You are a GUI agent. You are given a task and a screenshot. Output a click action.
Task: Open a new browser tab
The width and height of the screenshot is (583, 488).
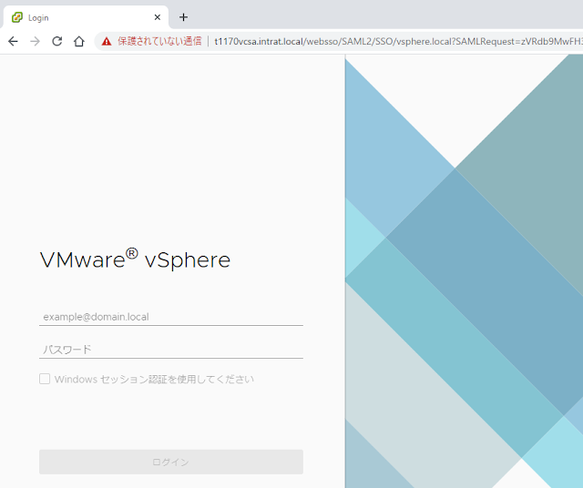click(183, 17)
